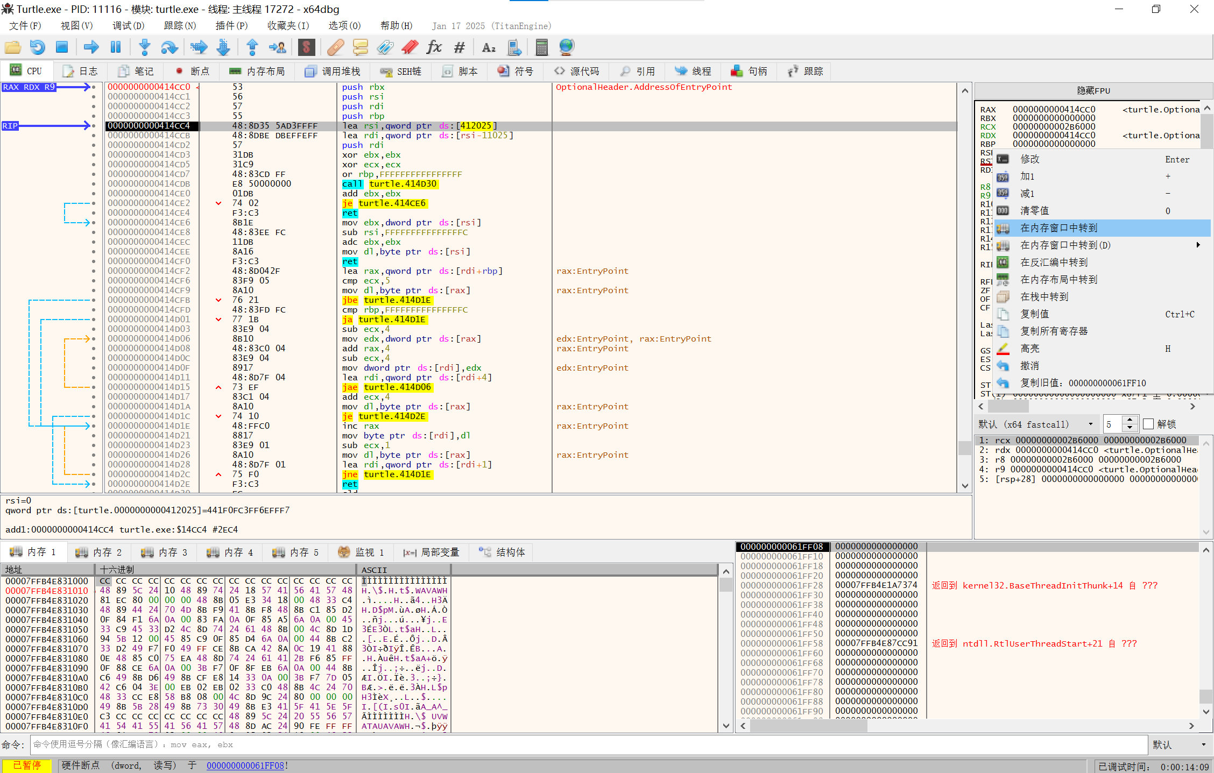1214x773 pixels.
Task: Follow the 000000000061FF08 status bar link
Action: 245,765
